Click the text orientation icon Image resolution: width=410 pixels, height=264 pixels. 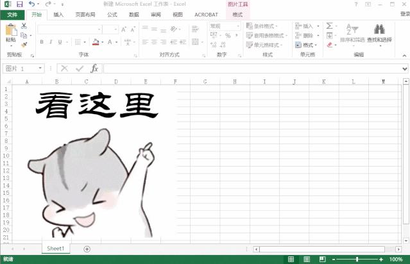pos(174,29)
